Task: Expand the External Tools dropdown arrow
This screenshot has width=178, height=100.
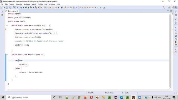Action: 38,7
